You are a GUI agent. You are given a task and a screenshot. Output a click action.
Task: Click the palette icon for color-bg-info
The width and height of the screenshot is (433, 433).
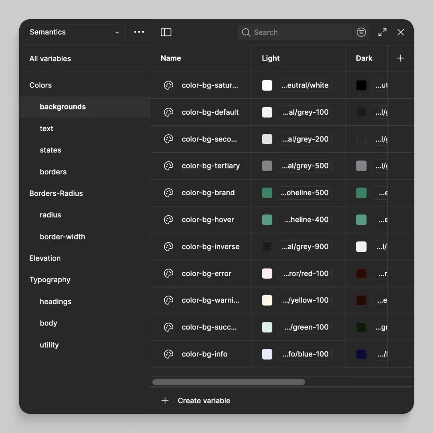(x=168, y=354)
